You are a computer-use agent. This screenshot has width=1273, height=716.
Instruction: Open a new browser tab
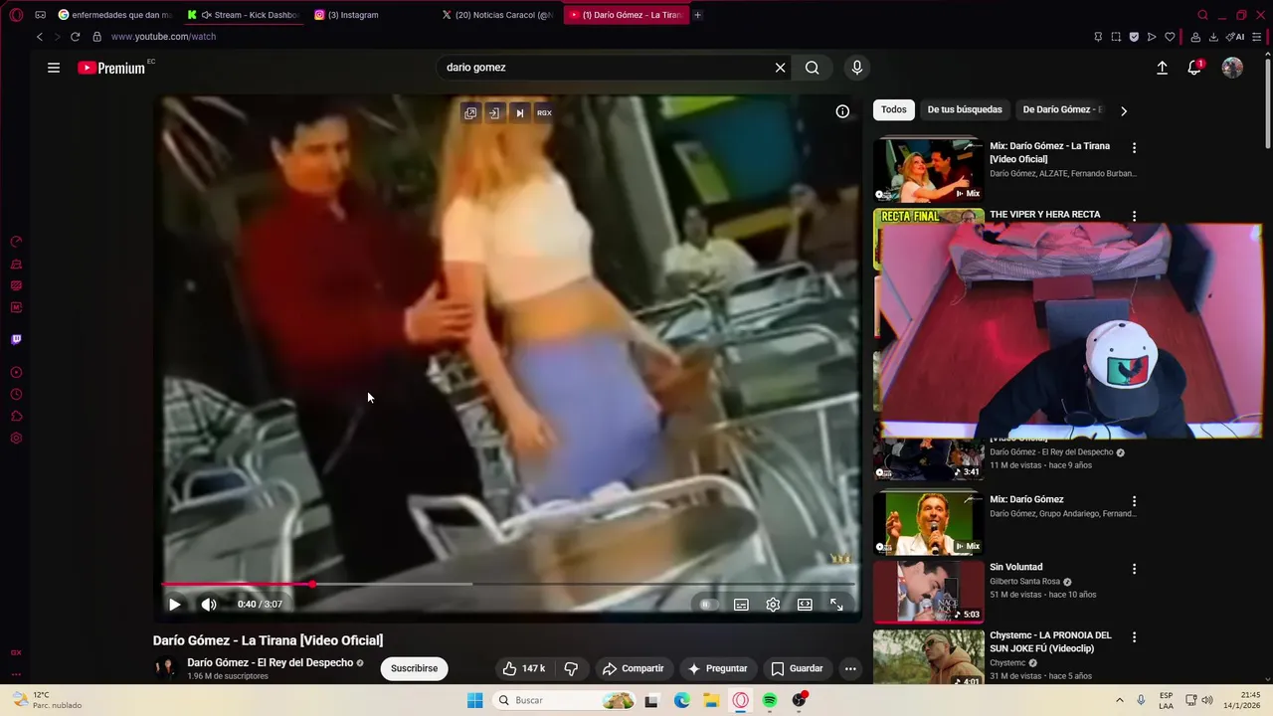(x=697, y=15)
